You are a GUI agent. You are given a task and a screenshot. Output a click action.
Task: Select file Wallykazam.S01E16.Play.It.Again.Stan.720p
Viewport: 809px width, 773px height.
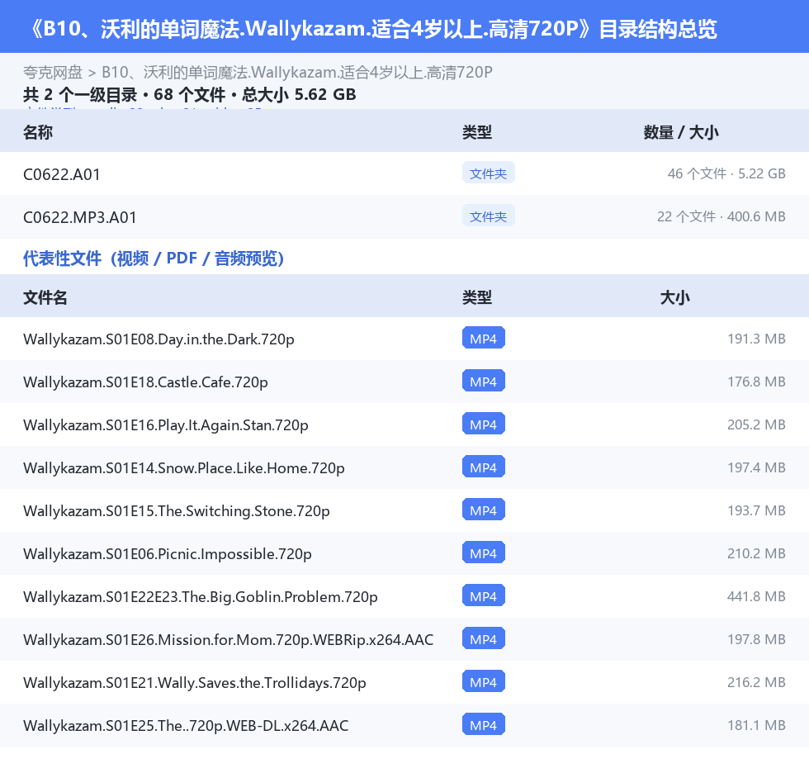tap(166, 424)
